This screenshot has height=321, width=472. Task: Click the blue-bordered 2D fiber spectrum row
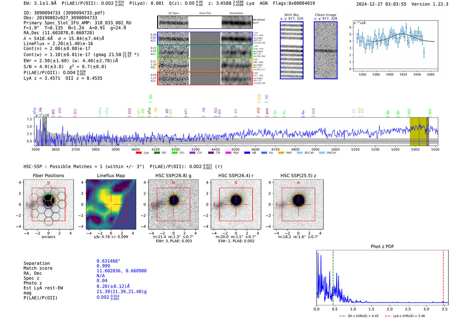(205, 38)
